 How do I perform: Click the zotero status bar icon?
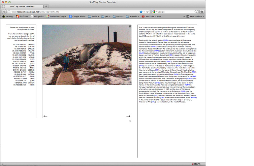196,164
